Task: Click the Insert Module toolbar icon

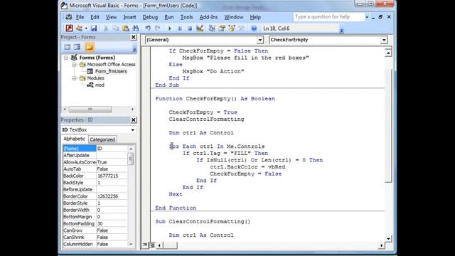Action: tap(79, 28)
